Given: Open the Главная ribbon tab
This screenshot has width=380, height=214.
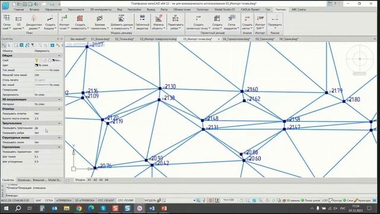Looking at the screenshot, I should point(18,10).
